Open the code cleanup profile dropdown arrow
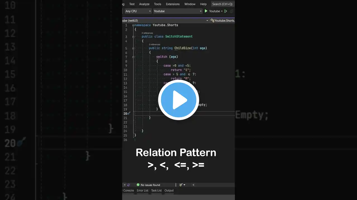Screen dimensions: 357x200 [x=184, y=185]
